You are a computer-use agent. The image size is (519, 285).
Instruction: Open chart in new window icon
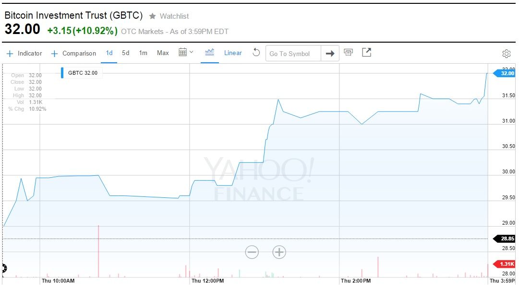(366, 52)
